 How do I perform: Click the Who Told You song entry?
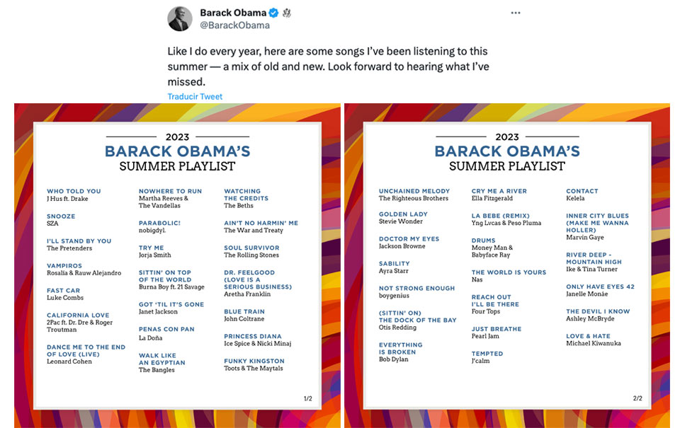click(x=74, y=195)
